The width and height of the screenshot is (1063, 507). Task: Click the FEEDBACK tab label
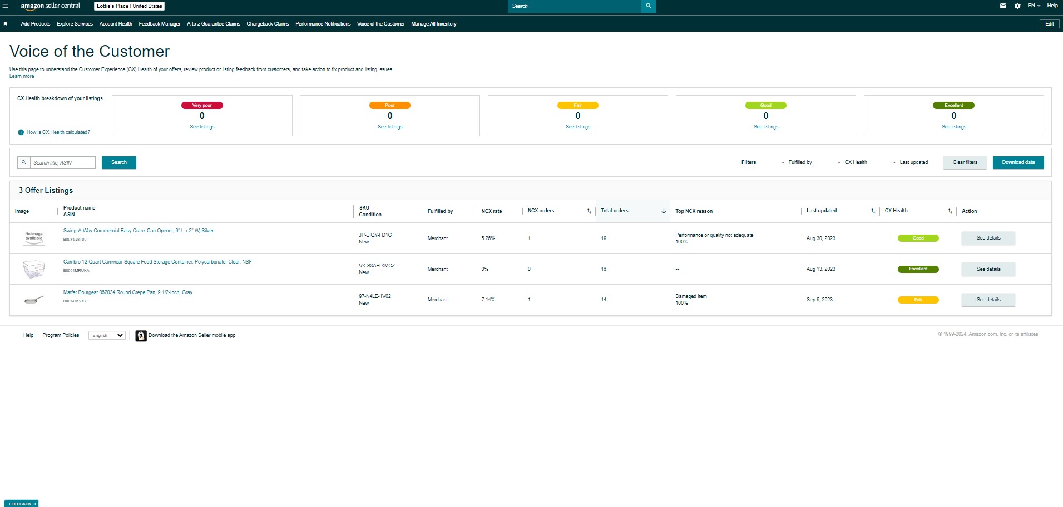pos(20,504)
